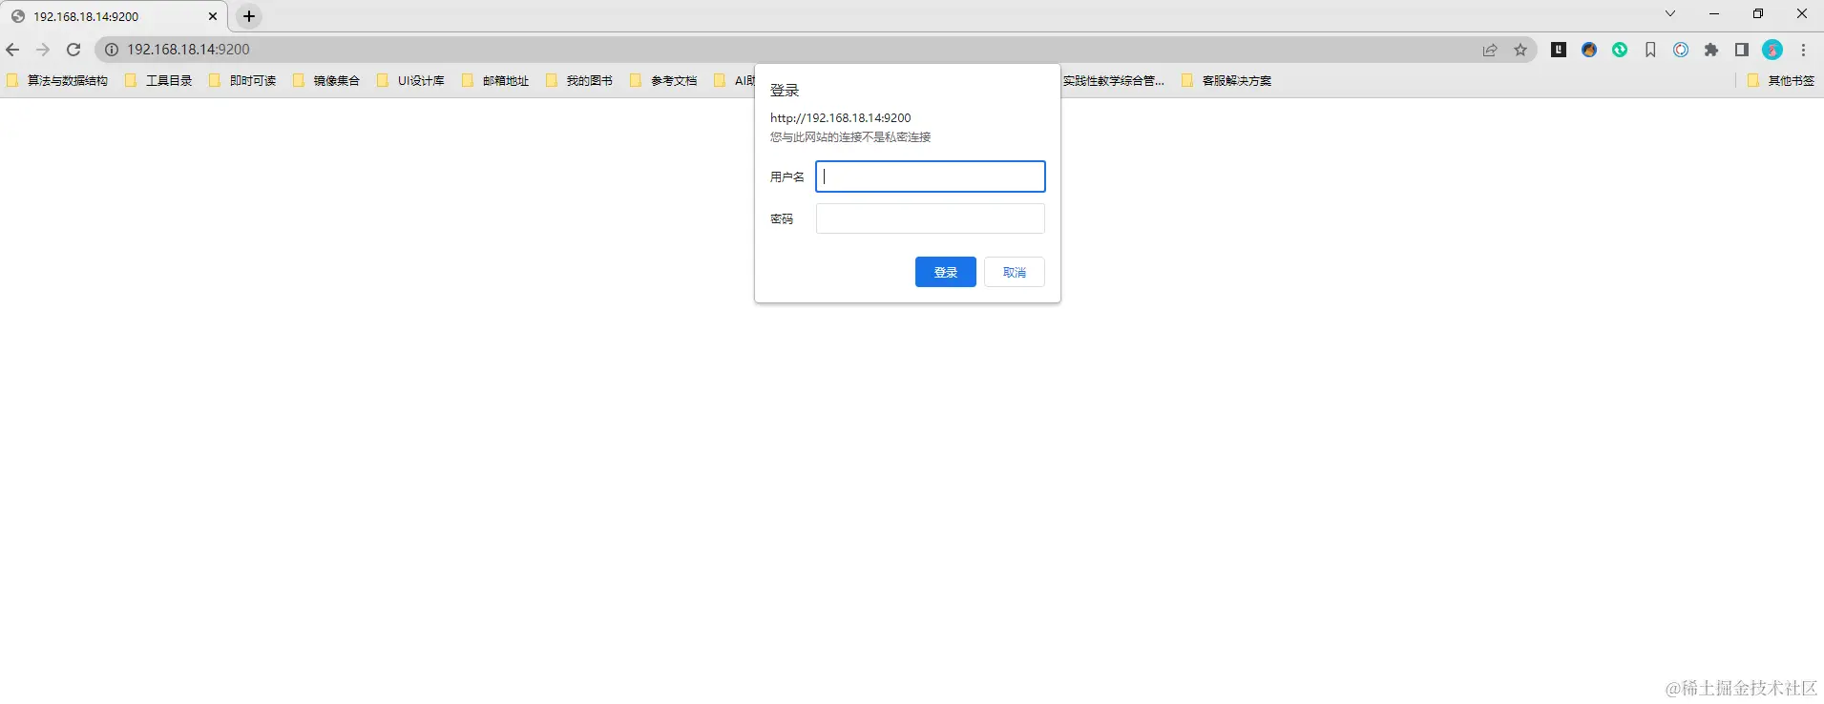This screenshot has width=1824, height=704.
Task: Open 算法与数据结构 bookmark folder
Action: tap(57, 81)
